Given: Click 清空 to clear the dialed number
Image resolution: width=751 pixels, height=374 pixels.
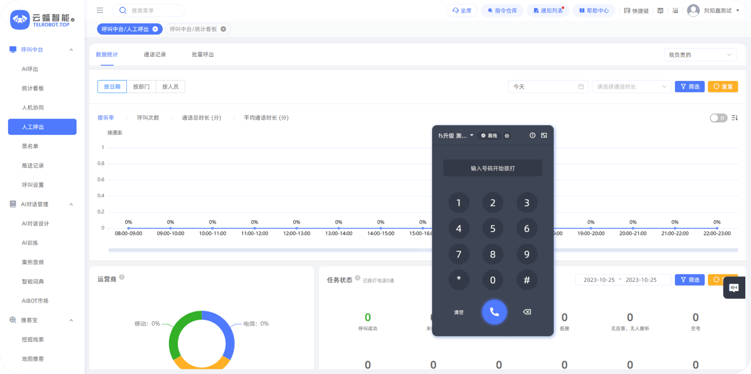Looking at the screenshot, I should click(x=459, y=312).
